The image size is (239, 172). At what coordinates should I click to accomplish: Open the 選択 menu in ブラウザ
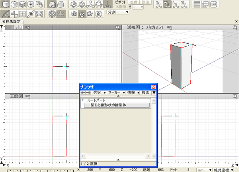[99, 93]
